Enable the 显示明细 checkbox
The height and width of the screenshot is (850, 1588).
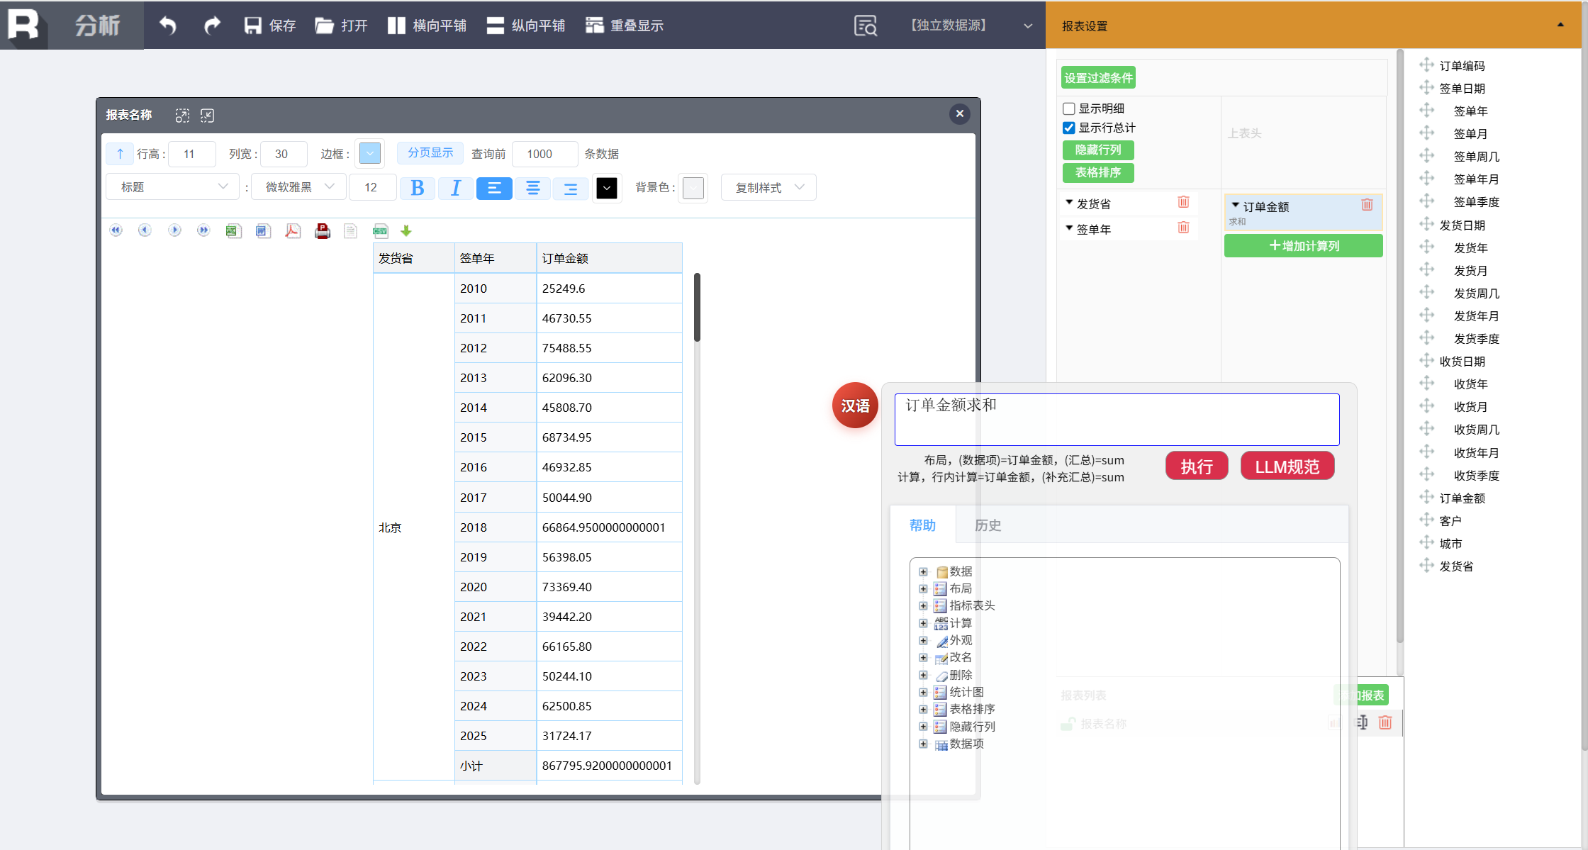[x=1069, y=108]
